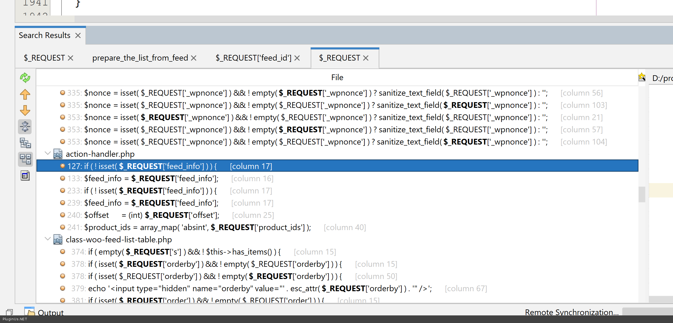
Task: Click the green refresh search icon
Action: coord(25,78)
